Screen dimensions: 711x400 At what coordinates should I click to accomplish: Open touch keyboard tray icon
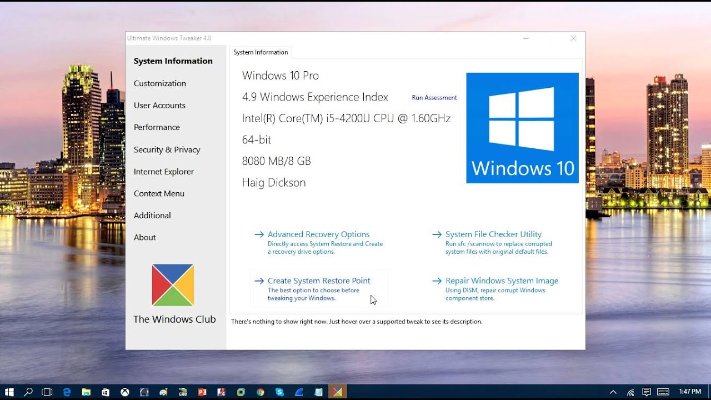point(663,392)
